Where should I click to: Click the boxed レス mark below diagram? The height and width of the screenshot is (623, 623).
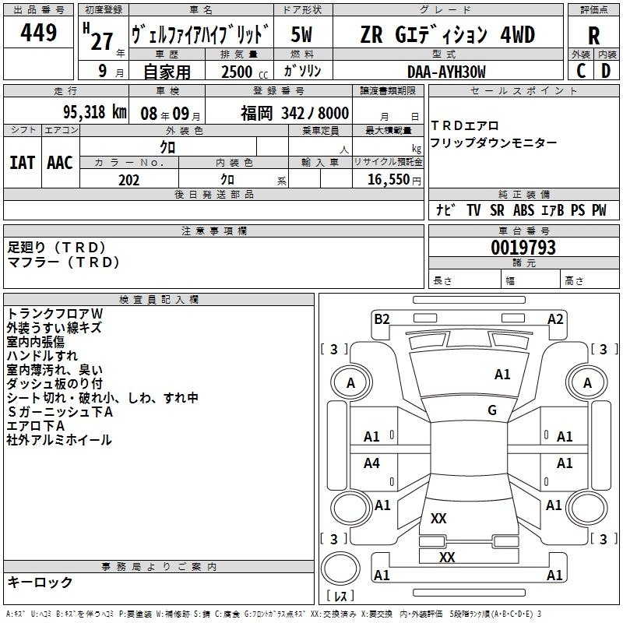(x=339, y=597)
